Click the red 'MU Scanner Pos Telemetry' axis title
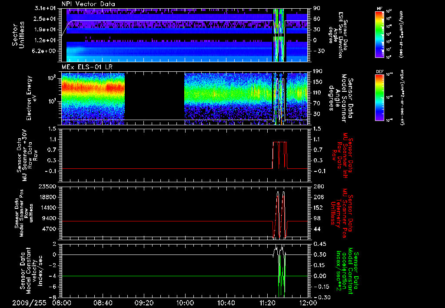This screenshot has height=308, width=445. (342, 213)
